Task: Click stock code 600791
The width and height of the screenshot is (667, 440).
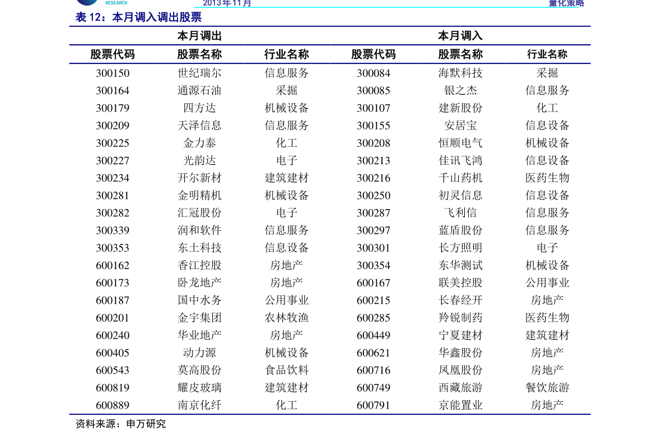Action: [374, 405]
